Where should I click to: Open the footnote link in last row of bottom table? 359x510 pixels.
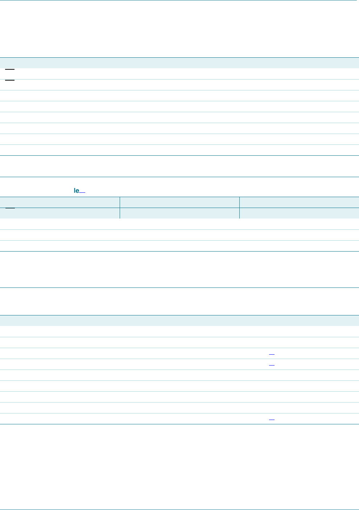(272, 419)
